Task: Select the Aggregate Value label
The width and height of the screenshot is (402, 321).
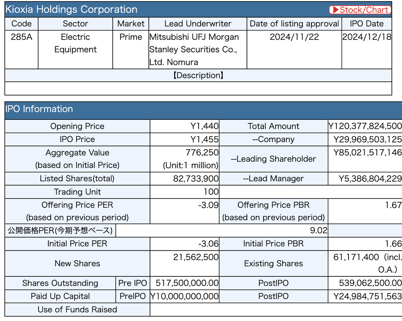Action: [77, 159]
